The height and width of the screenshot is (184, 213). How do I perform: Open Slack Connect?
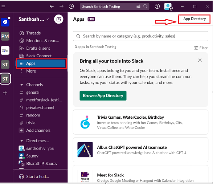point(35,56)
